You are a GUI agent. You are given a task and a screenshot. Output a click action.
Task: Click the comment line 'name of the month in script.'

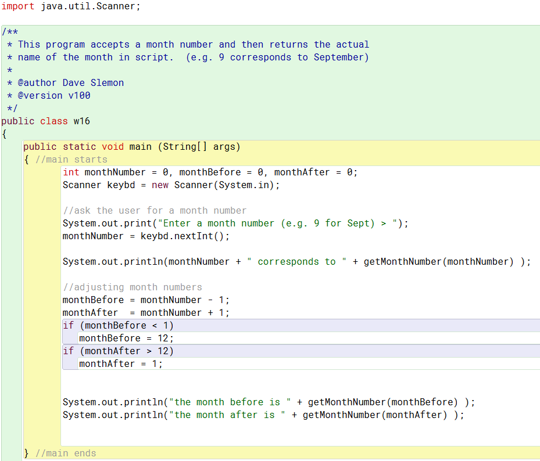pos(188,57)
